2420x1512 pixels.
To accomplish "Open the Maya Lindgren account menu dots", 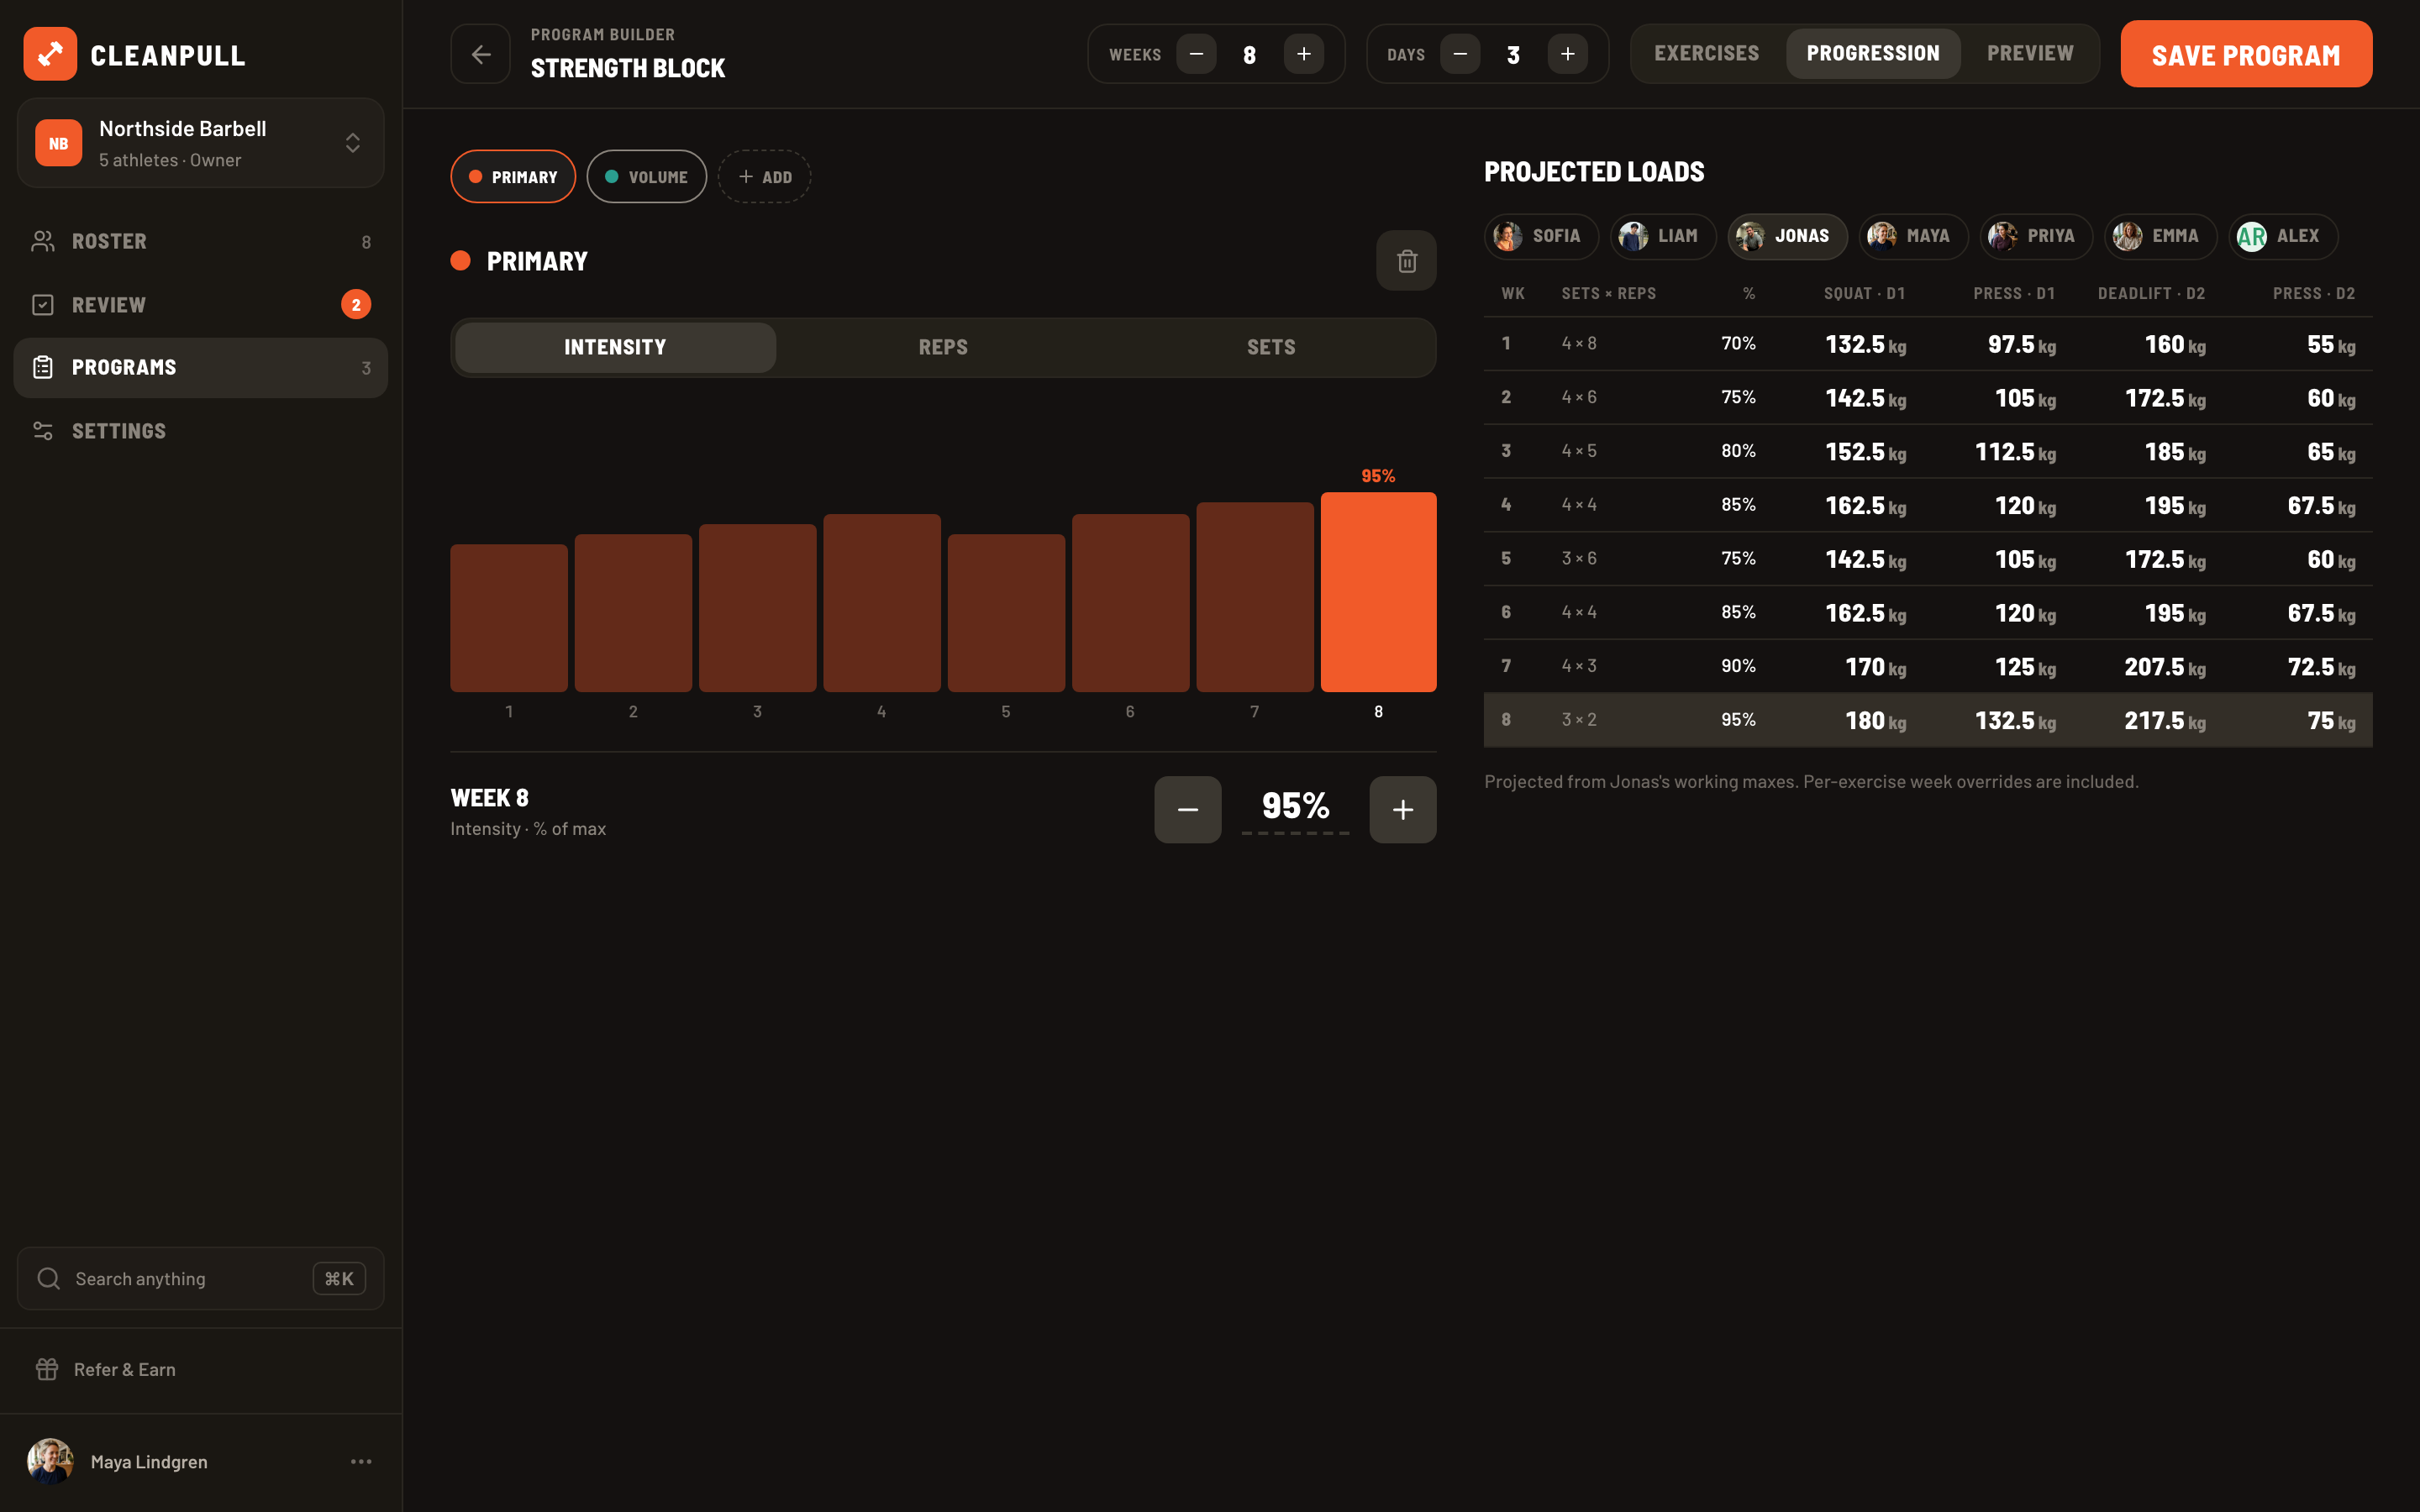I will 361,1461.
